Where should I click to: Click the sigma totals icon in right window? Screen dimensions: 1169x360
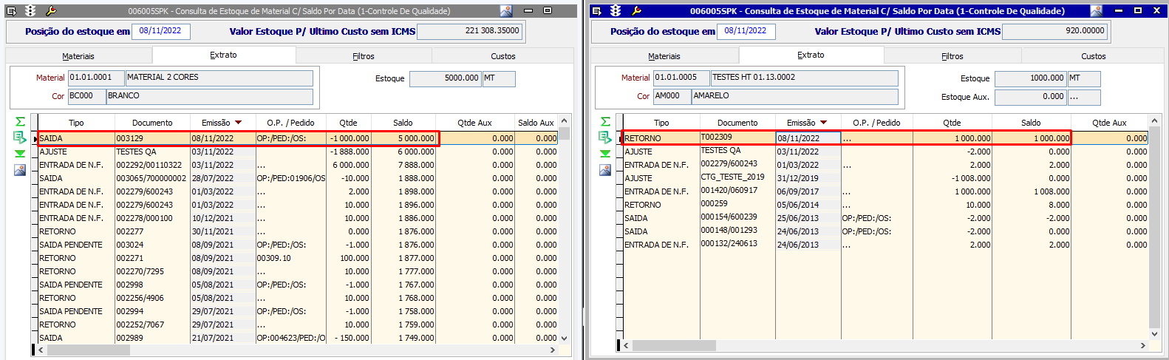(605, 121)
